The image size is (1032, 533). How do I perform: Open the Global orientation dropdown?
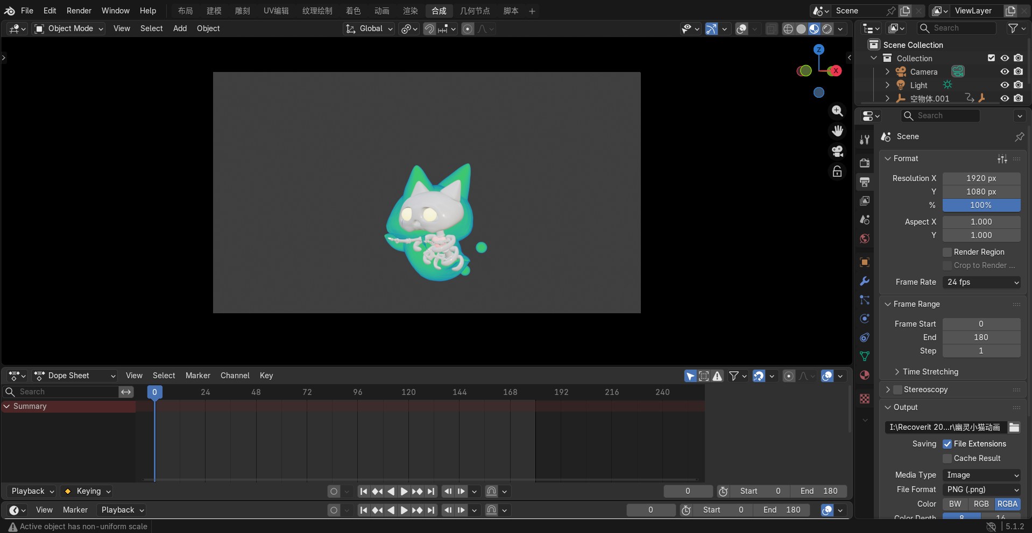(369, 28)
